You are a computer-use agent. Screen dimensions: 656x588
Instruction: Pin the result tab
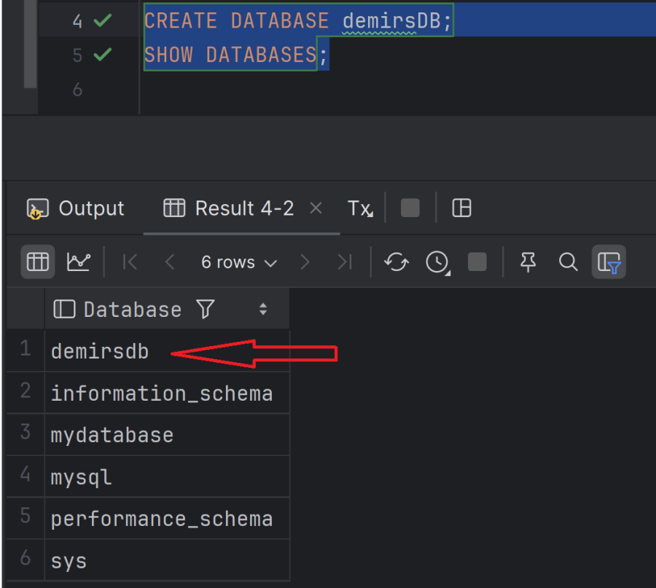tap(528, 262)
